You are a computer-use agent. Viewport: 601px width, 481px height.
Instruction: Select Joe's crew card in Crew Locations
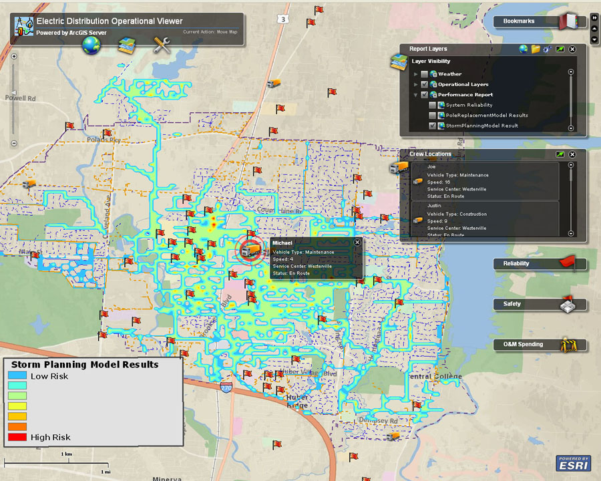tap(485, 181)
